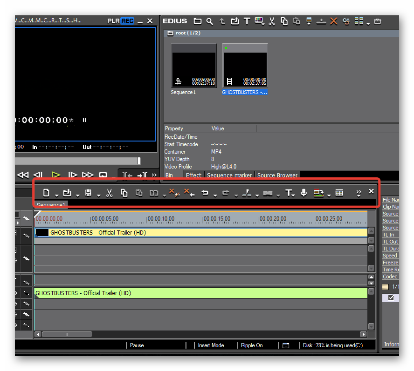414x371 pixels.
Task: Click the Ripple Delete icon in timeline toolbar
Action: pos(189,193)
